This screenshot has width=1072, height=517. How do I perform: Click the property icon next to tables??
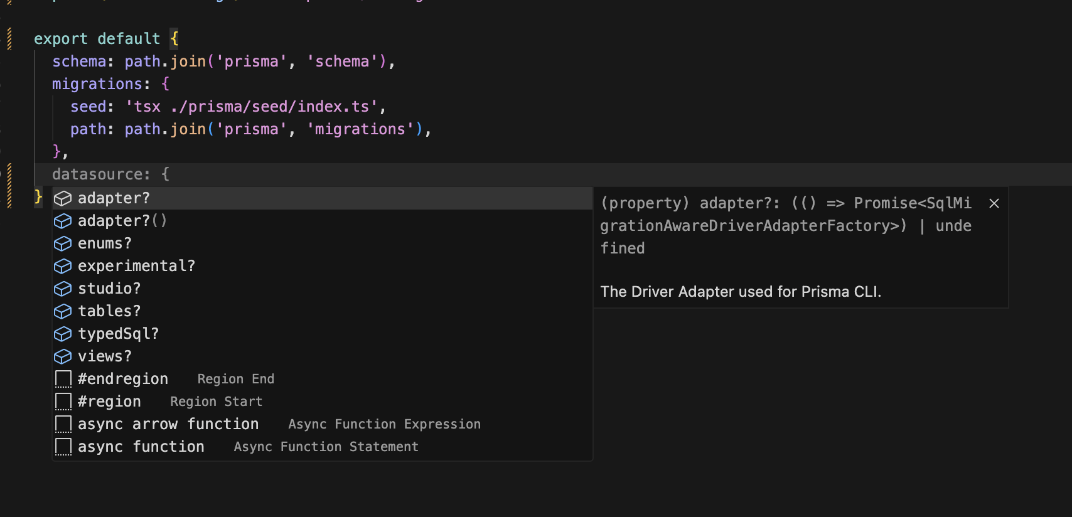click(x=63, y=311)
